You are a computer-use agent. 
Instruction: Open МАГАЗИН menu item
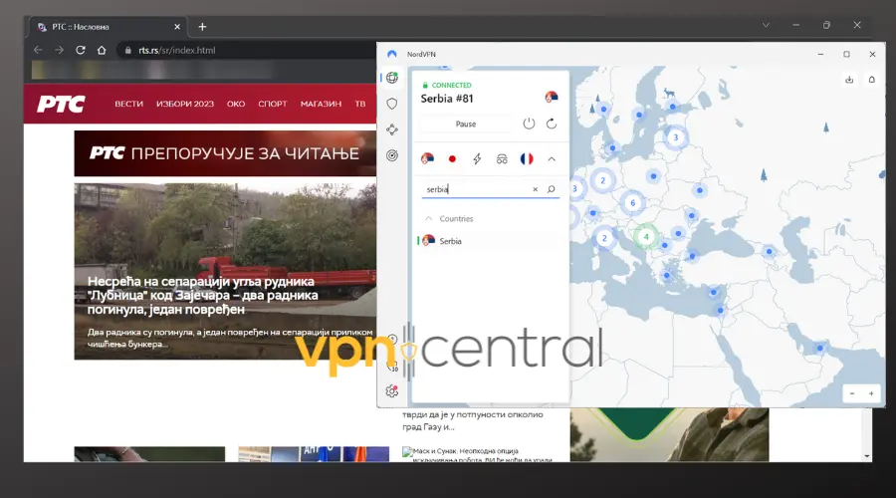pyautogui.click(x=322, y=104)
